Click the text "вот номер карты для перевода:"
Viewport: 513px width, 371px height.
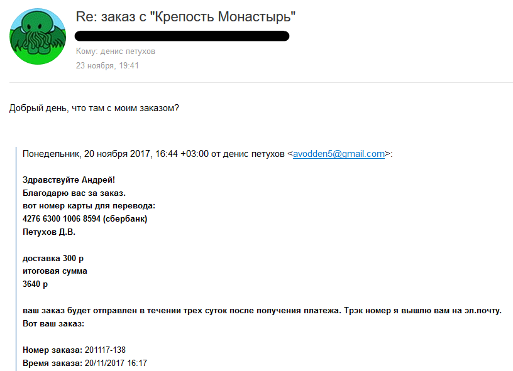(89, 206)
